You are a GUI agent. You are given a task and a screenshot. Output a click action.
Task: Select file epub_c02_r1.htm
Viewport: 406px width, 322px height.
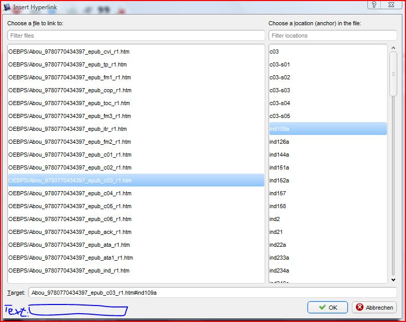tap(136, 167)
